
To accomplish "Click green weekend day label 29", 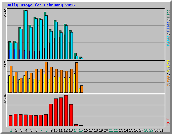I will [x=151, y=130].
